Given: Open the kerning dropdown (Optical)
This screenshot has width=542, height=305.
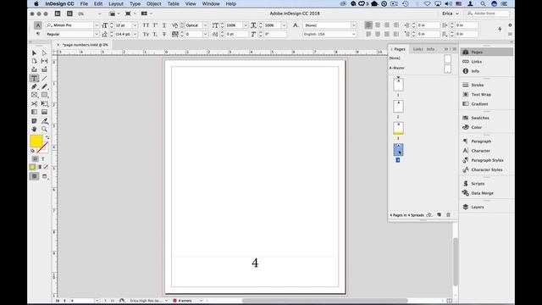Looking at the screenshot, I should click(x=205, y=25).
